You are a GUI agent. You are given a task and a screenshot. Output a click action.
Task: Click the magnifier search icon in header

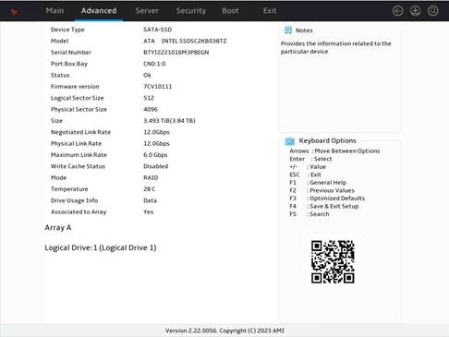(x=432, y=11)
